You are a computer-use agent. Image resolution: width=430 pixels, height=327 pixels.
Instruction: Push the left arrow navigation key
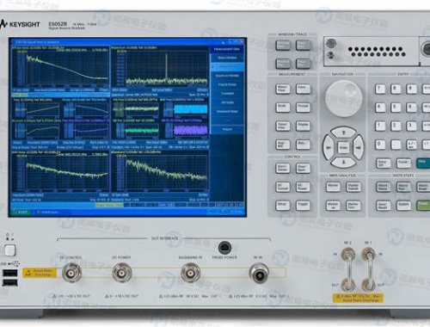329,148
